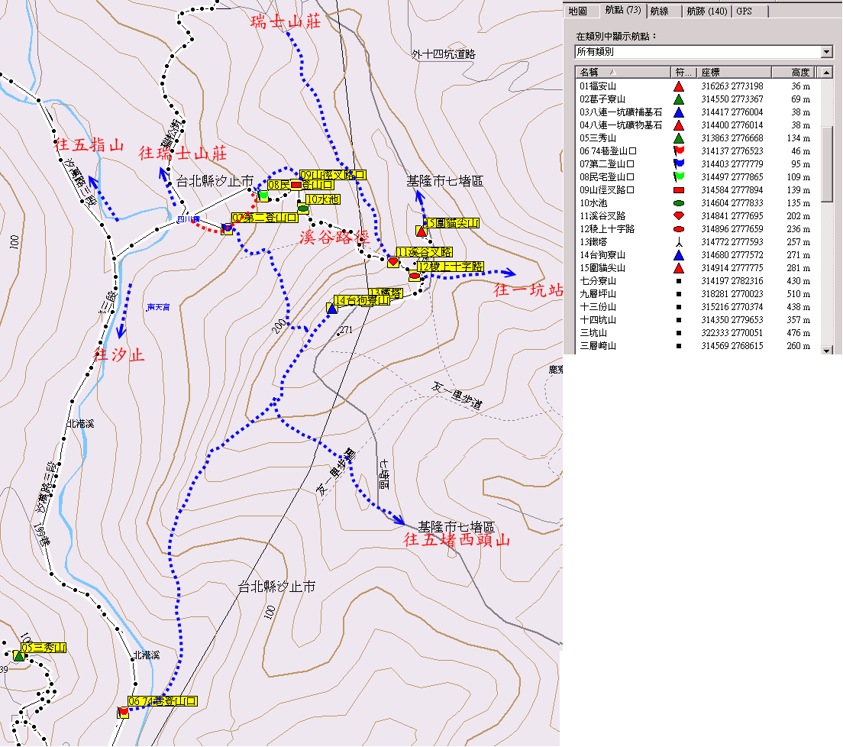Select the 七分寮山 waypoint row
Screen dimensions: 843x747
(598, 281)
